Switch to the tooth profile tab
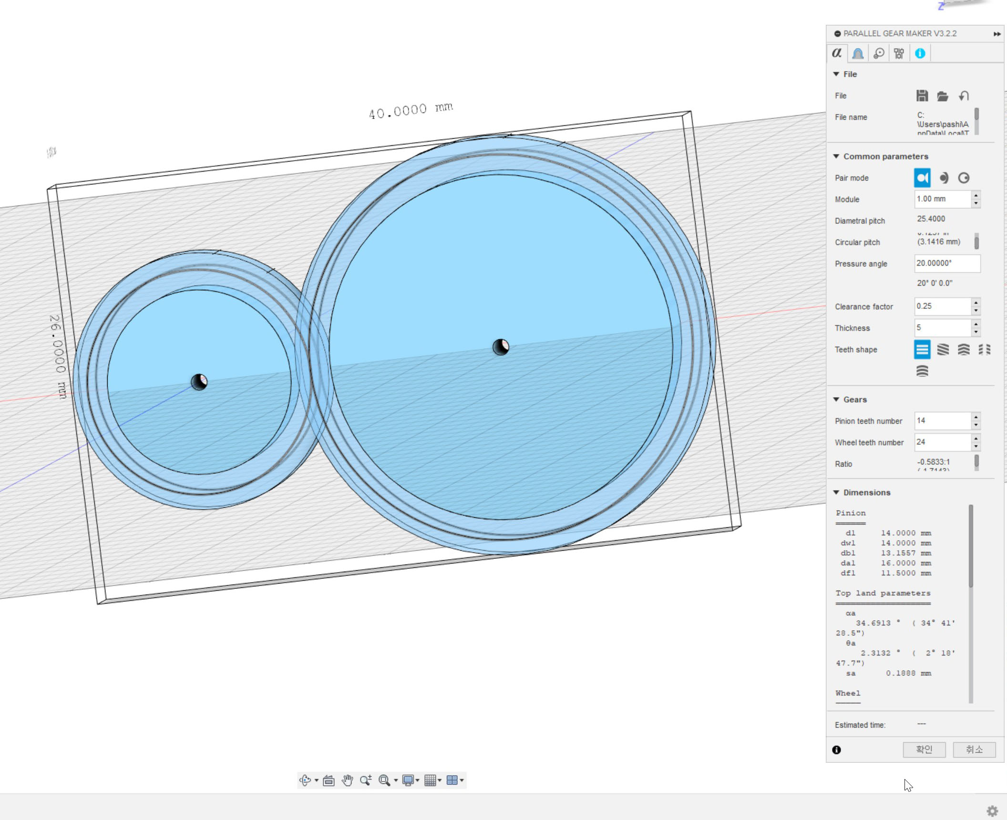This screenshot has width=1007, height=820. (x=858, y=53)
